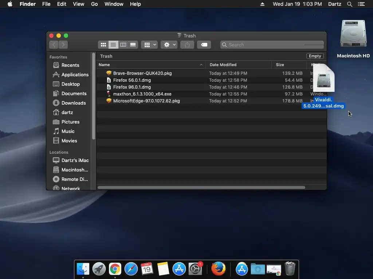Launch Google Chrome from the Dock
The image size is (373, 279).
[115, 269]
